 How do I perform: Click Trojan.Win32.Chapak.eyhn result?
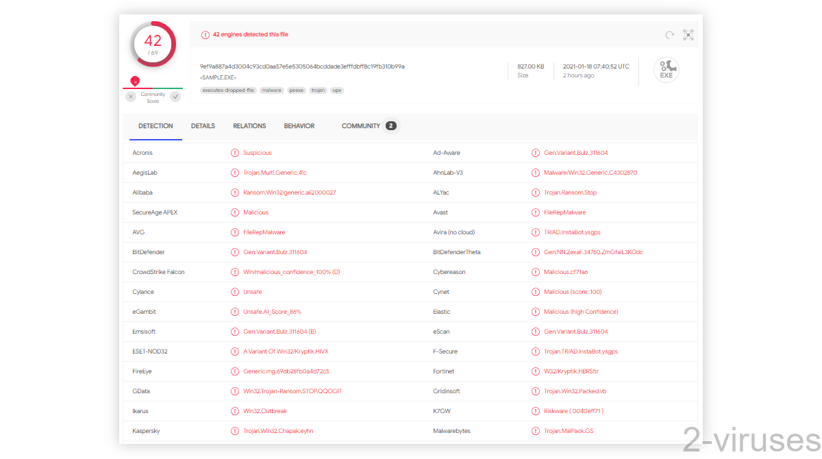click(x=278, y=431)
